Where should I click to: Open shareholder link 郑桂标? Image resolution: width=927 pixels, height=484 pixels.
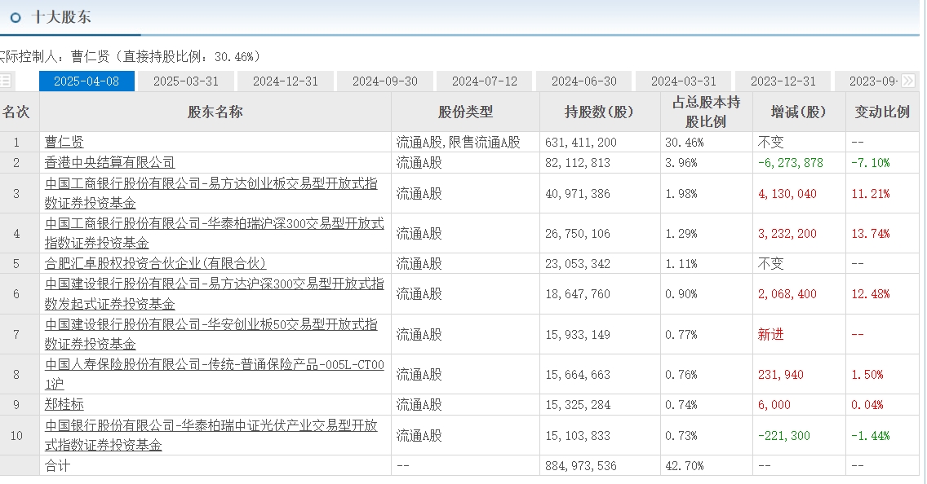[64, 404]
